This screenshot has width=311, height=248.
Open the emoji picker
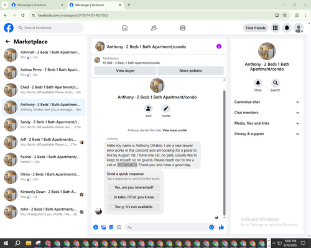click(211, 228)
